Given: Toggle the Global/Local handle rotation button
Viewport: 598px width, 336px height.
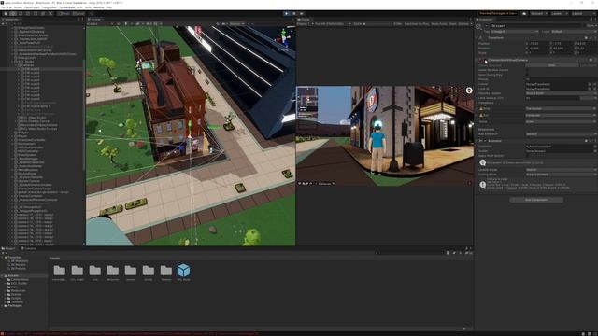Looking at the screenshot, I should point(78,13).
